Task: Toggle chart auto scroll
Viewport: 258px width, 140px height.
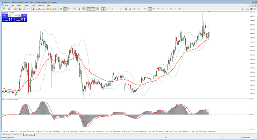Action: [89, 9]
